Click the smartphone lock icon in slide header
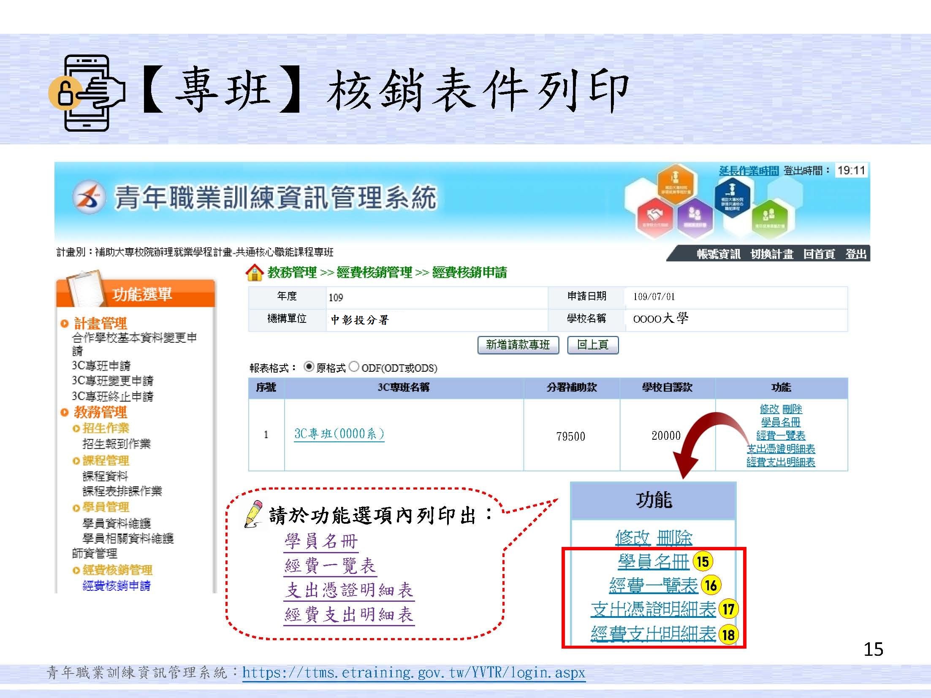This screenshot has width=931, height=698. (87, 92)
